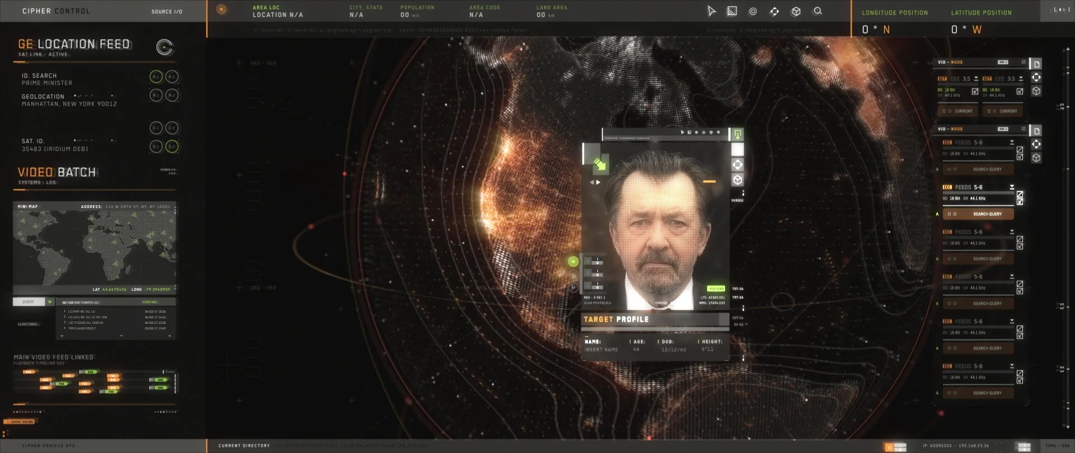
Task: Expand dropdown arrow of left CEE 3.5
Action: [x=976, y=79]
